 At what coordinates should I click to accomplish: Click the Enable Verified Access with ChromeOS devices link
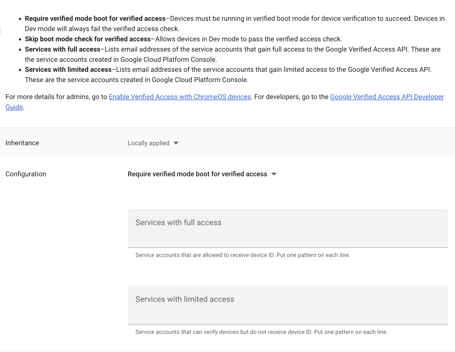[x=179, y=97]
